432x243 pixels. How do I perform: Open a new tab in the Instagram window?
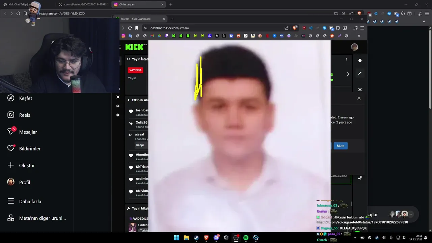point(170,4)
